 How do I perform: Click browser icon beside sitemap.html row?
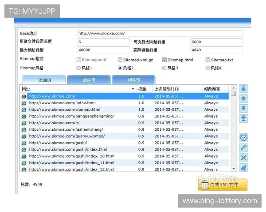[x=24, y=110]
